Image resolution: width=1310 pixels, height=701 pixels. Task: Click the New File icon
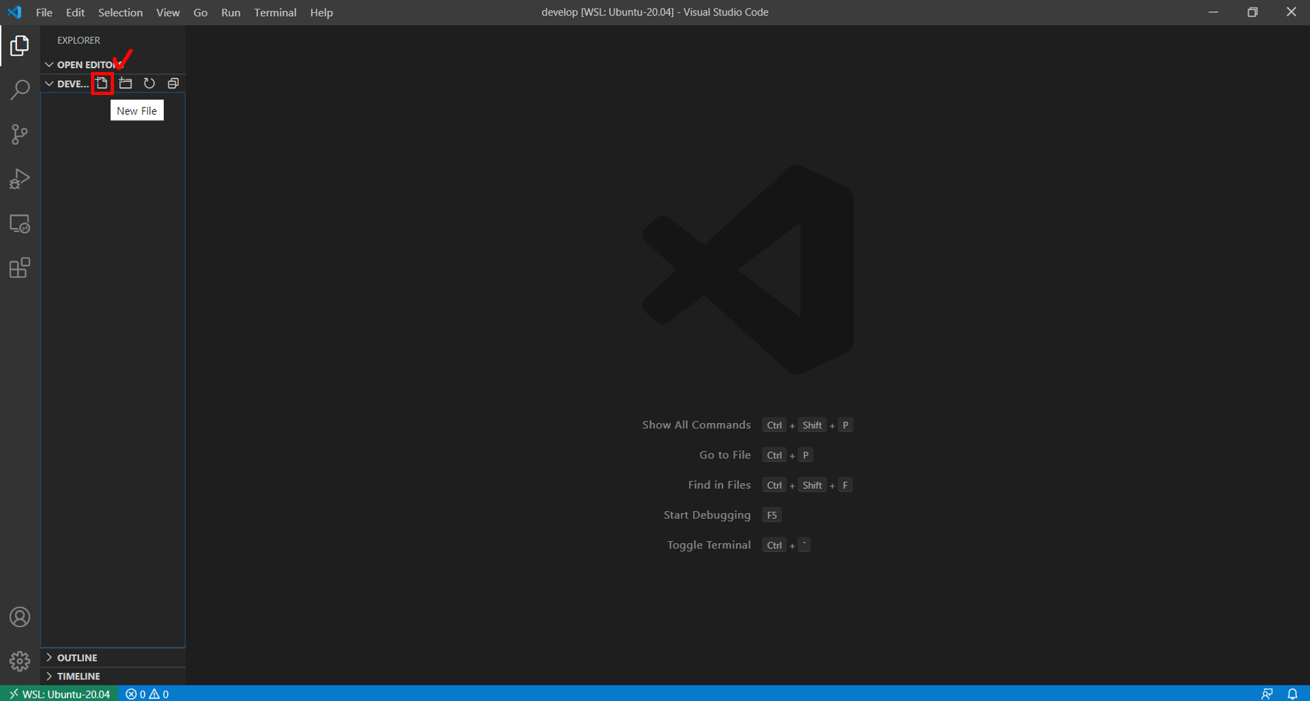pos(102,83)
